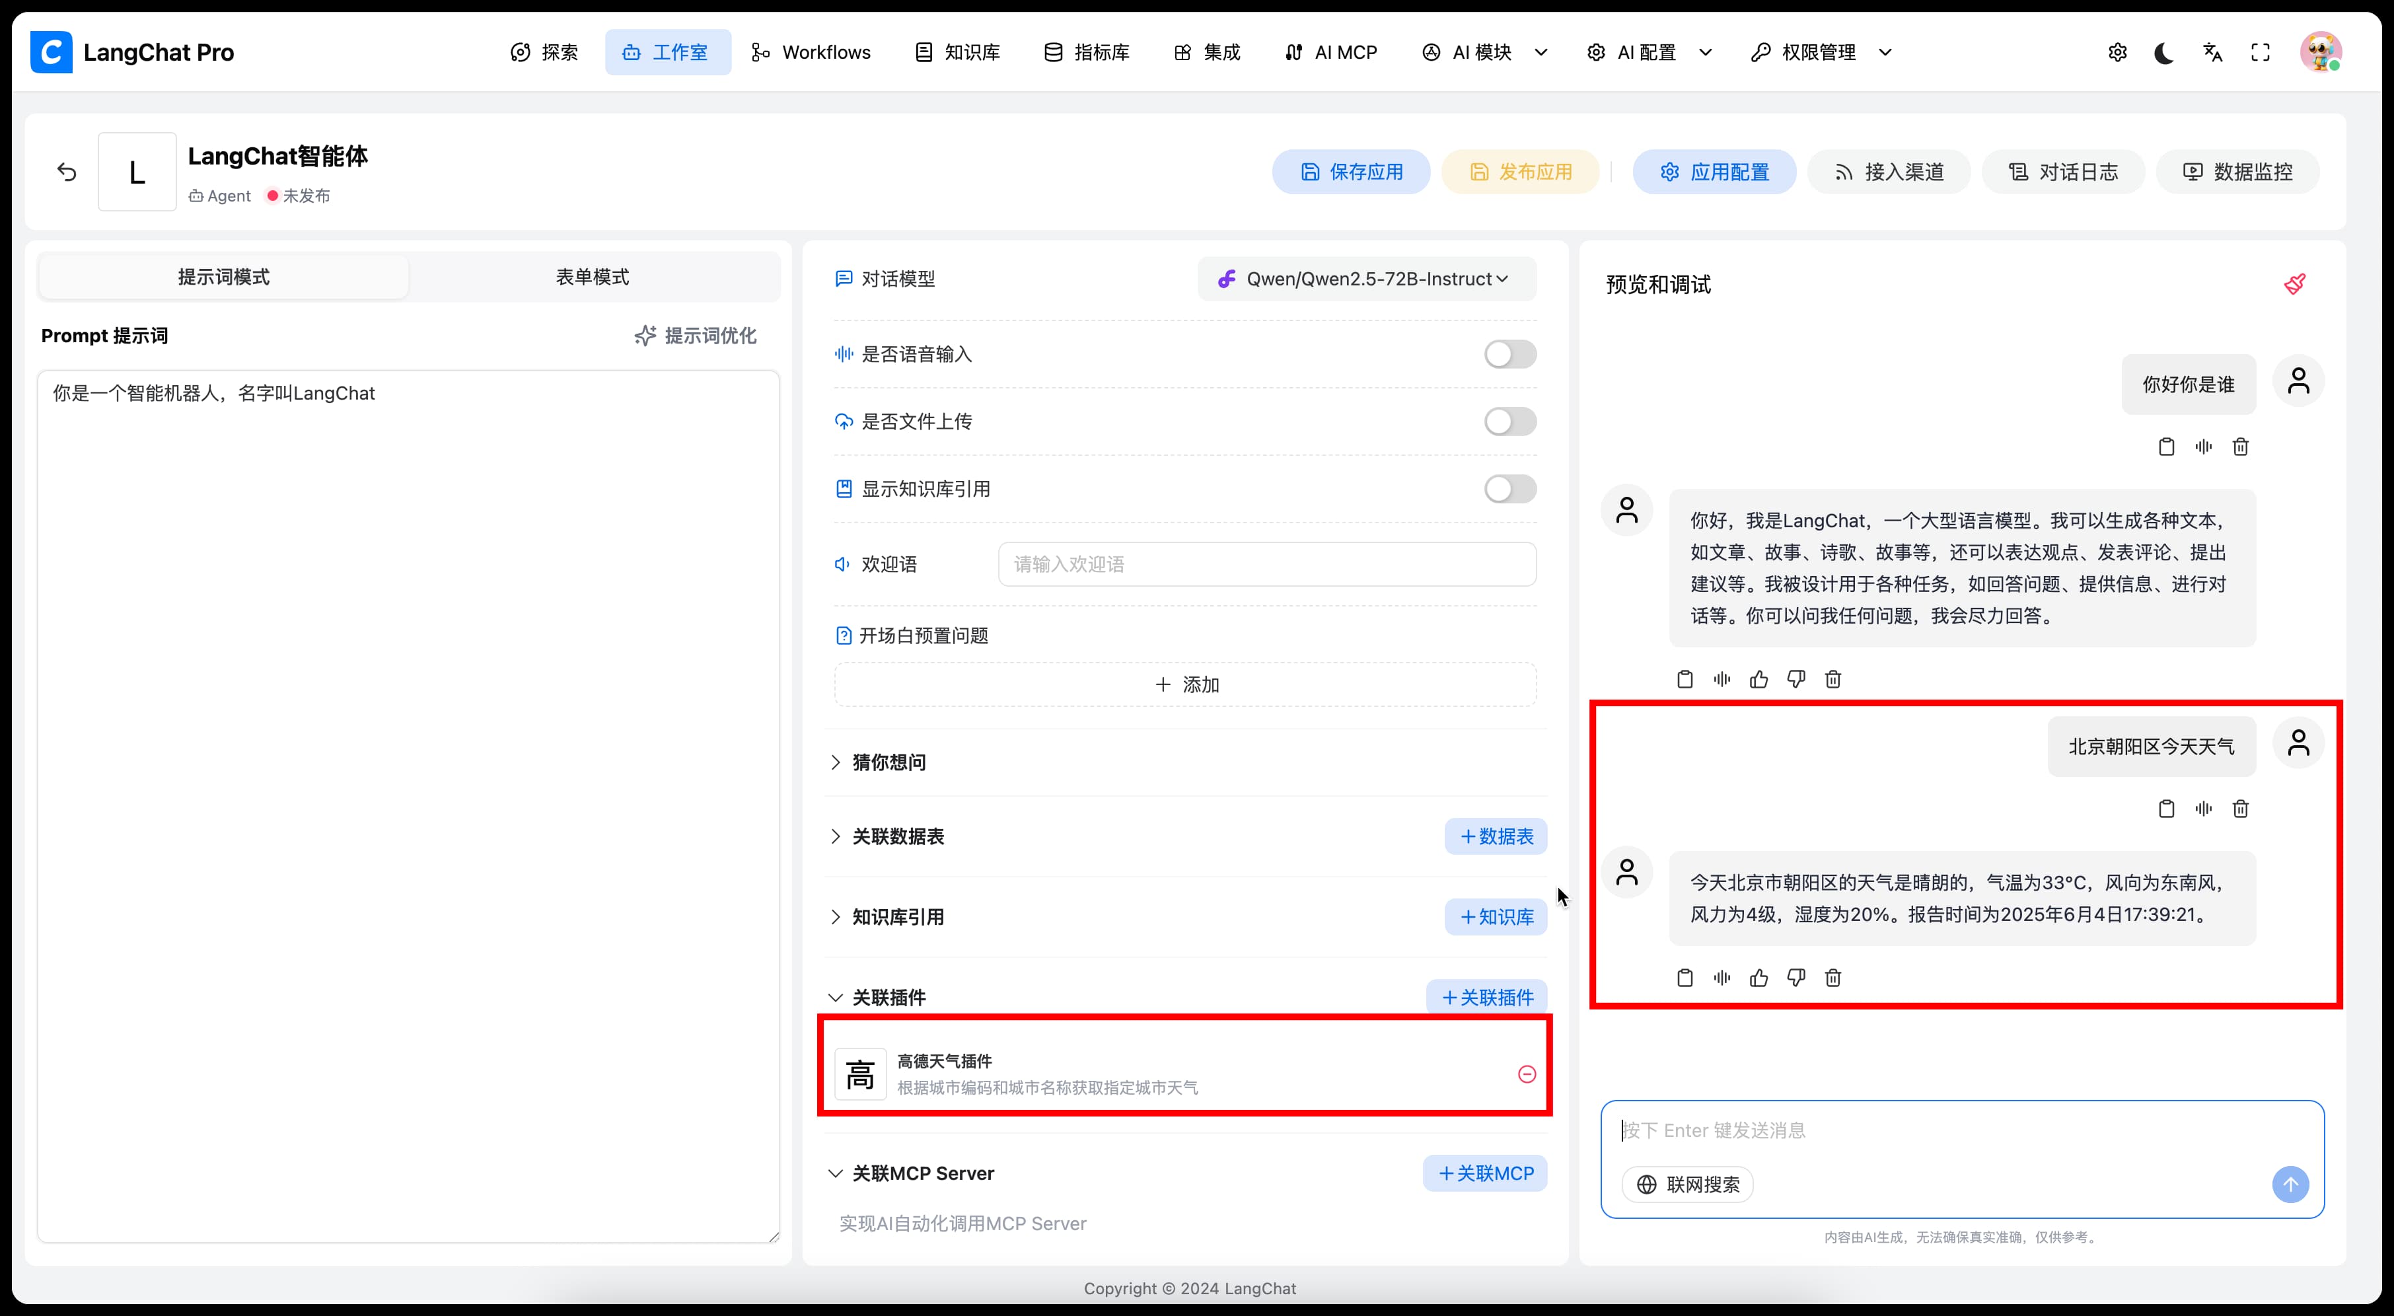Open the 数据监控 button
2394x1316 pixels.
point(2238,172)
